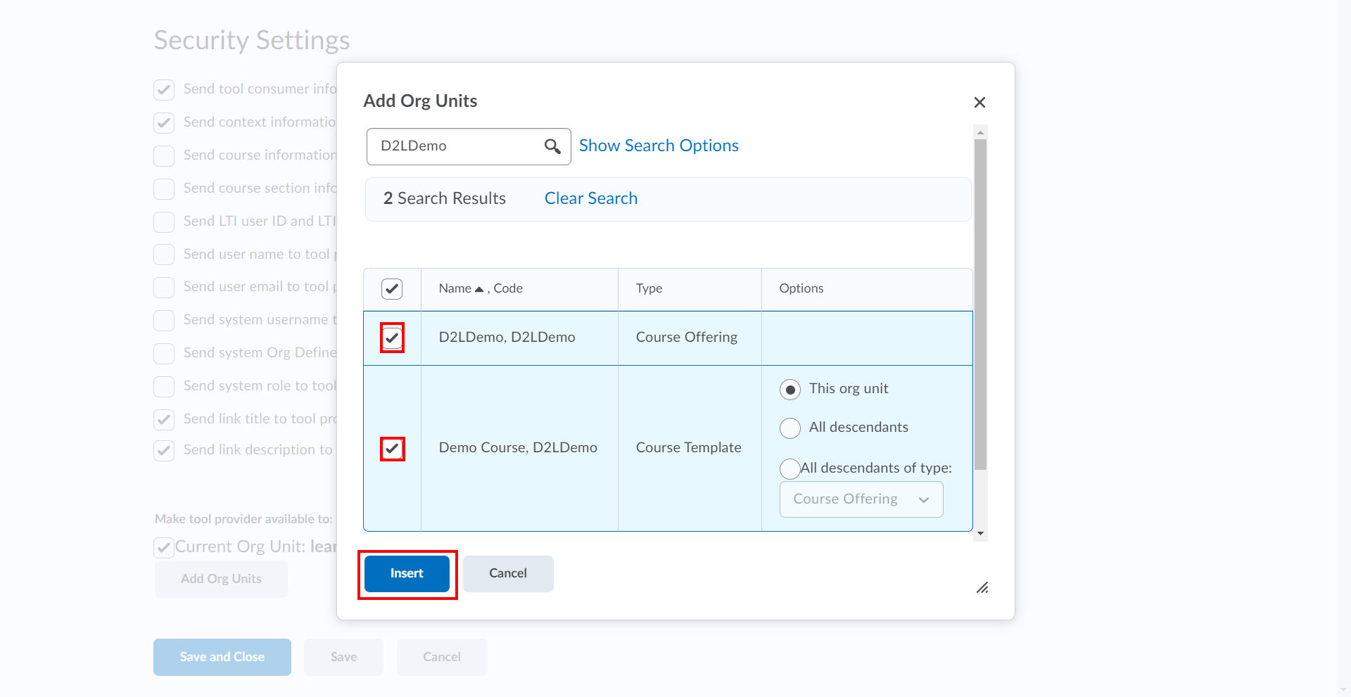Select the D2LDemo, D2LDemo name cell
Screen dimensions: 1351x697
point(507,338)
